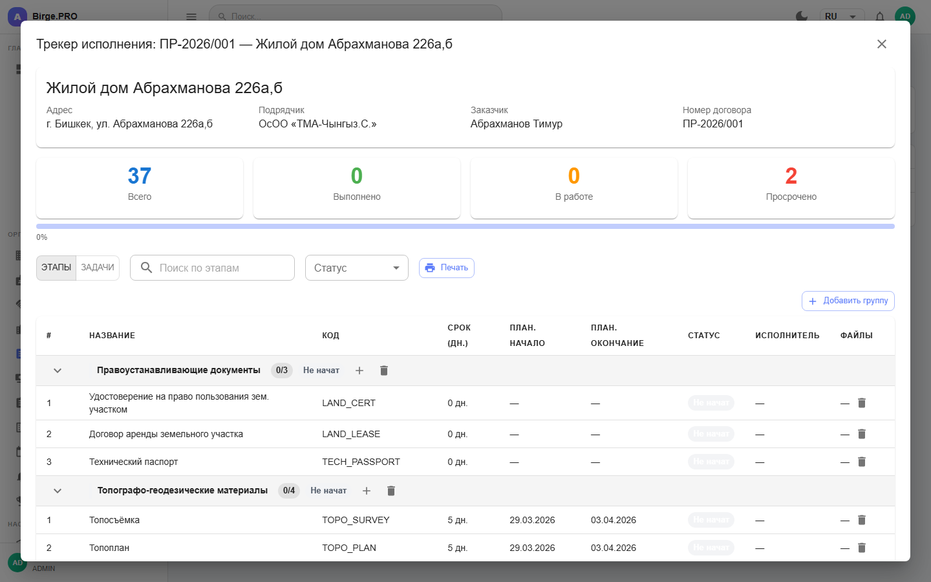
Task: Add item to Топографо-геодезические материалы group
Action: pyautogui.click(x=367, y=491)
